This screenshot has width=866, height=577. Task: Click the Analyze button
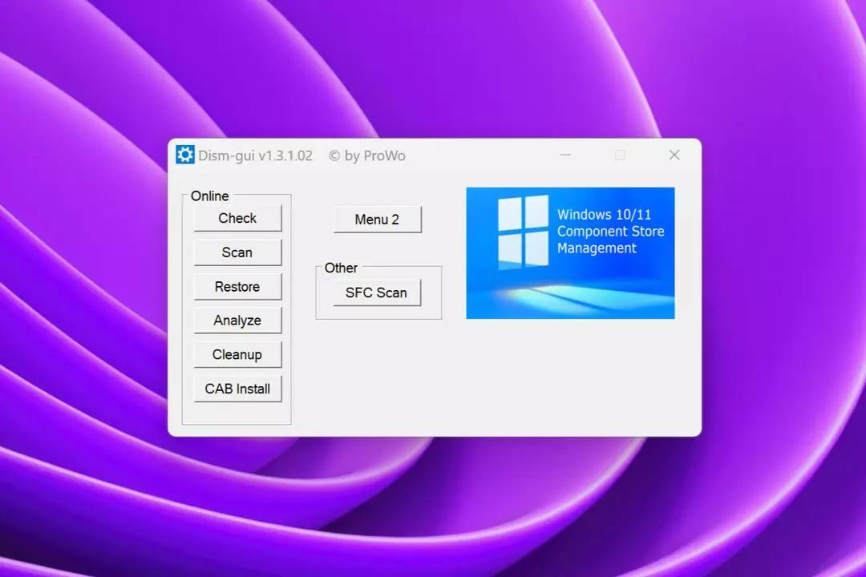coord(237,321)
